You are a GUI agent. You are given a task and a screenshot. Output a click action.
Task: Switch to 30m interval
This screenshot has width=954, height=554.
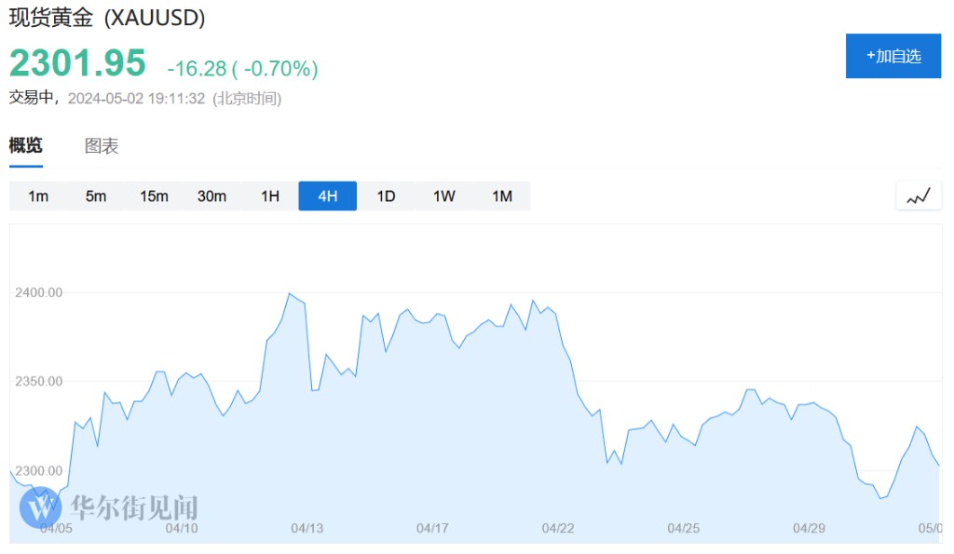(x=211, y=196)
